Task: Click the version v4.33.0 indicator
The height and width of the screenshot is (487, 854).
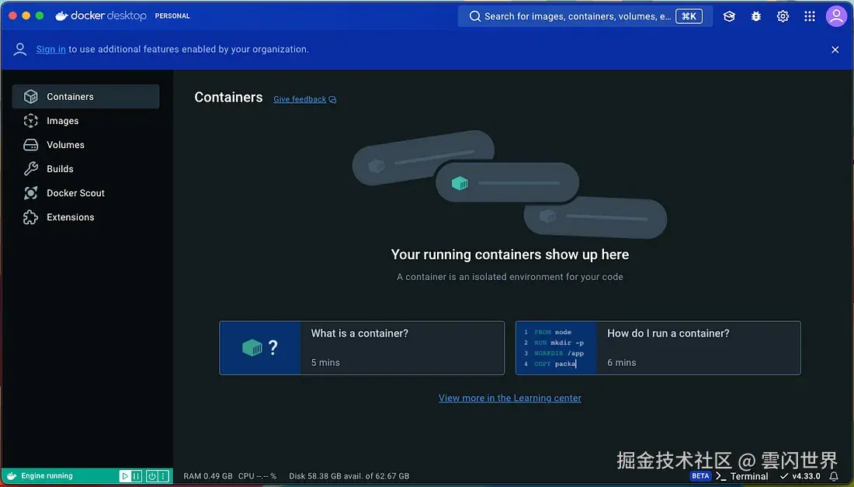Action: pyautogui.click(x=800, y=476)
